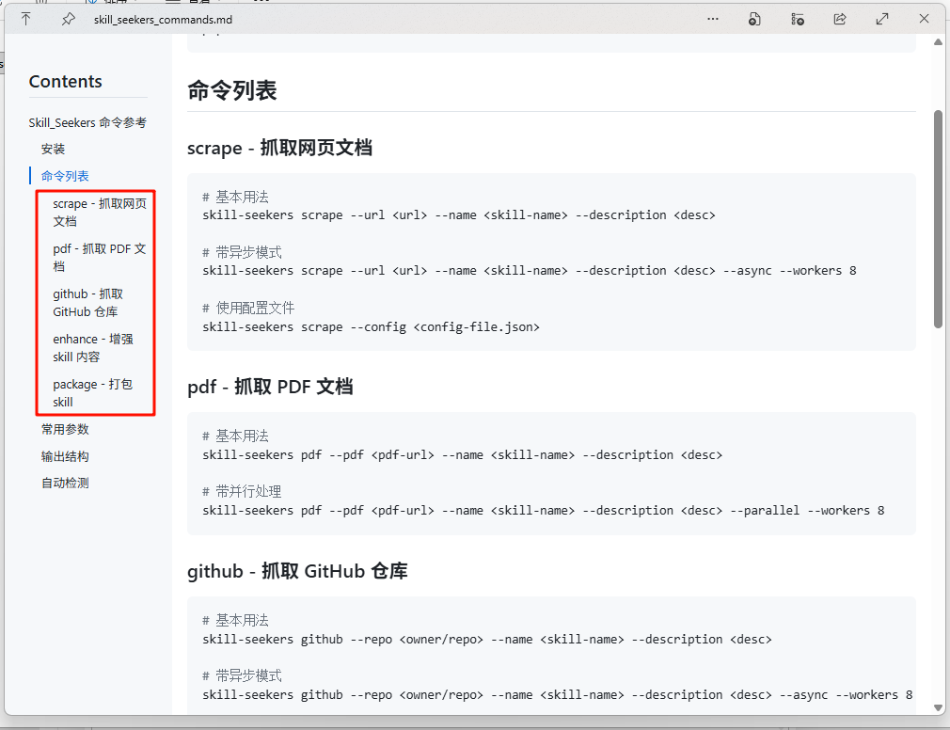Go to scrape - 抓取网页文档 in Contents
The height and width of the screenshot is (730, 950).
coord(99,212)
